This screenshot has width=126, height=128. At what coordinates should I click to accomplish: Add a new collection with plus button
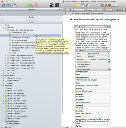coord(60,9)
